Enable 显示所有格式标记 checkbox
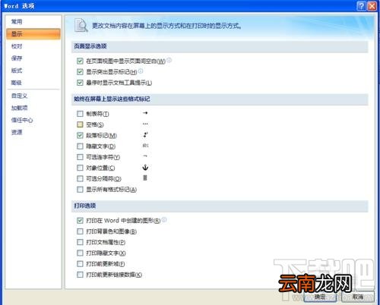The image size is (380, 305). [80, 190]
